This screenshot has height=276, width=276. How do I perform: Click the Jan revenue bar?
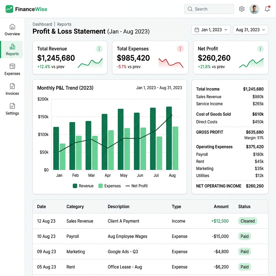(x=56, y=149)
